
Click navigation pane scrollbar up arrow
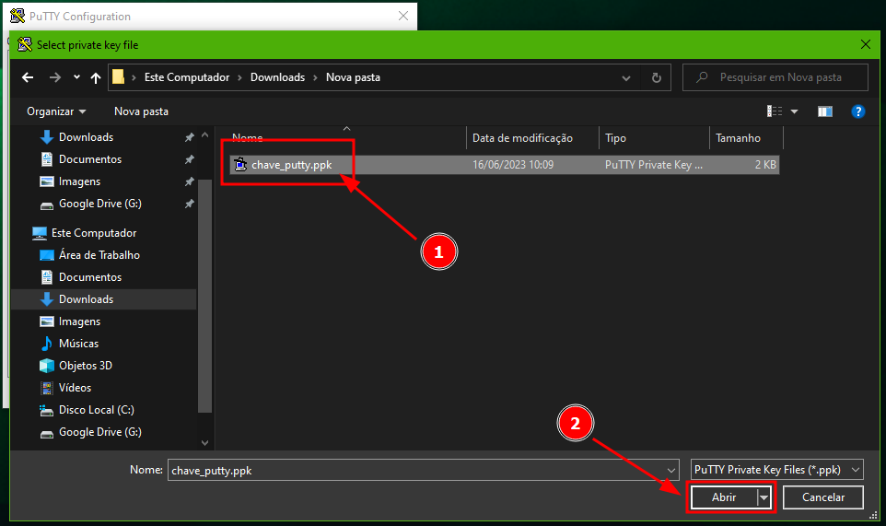pyautogui.click(x=205, y=135)
